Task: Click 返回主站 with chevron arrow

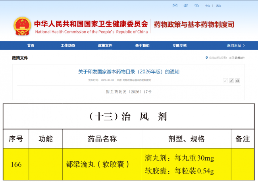Action: [236, 45]
